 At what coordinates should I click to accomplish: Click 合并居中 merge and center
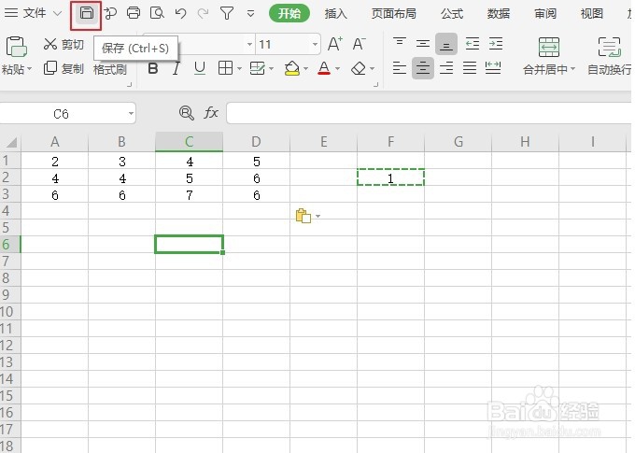pos(548,56)
